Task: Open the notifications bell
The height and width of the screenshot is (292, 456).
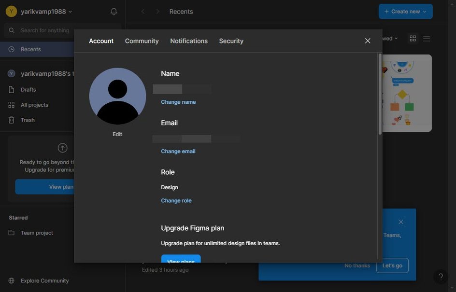Action: (114, 12)
